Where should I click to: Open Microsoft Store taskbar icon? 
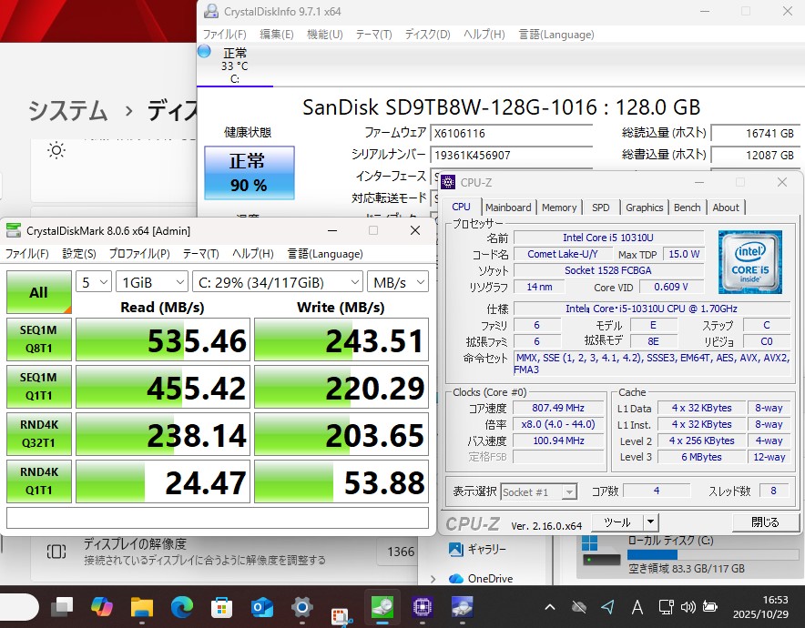[x=222, y=607]
